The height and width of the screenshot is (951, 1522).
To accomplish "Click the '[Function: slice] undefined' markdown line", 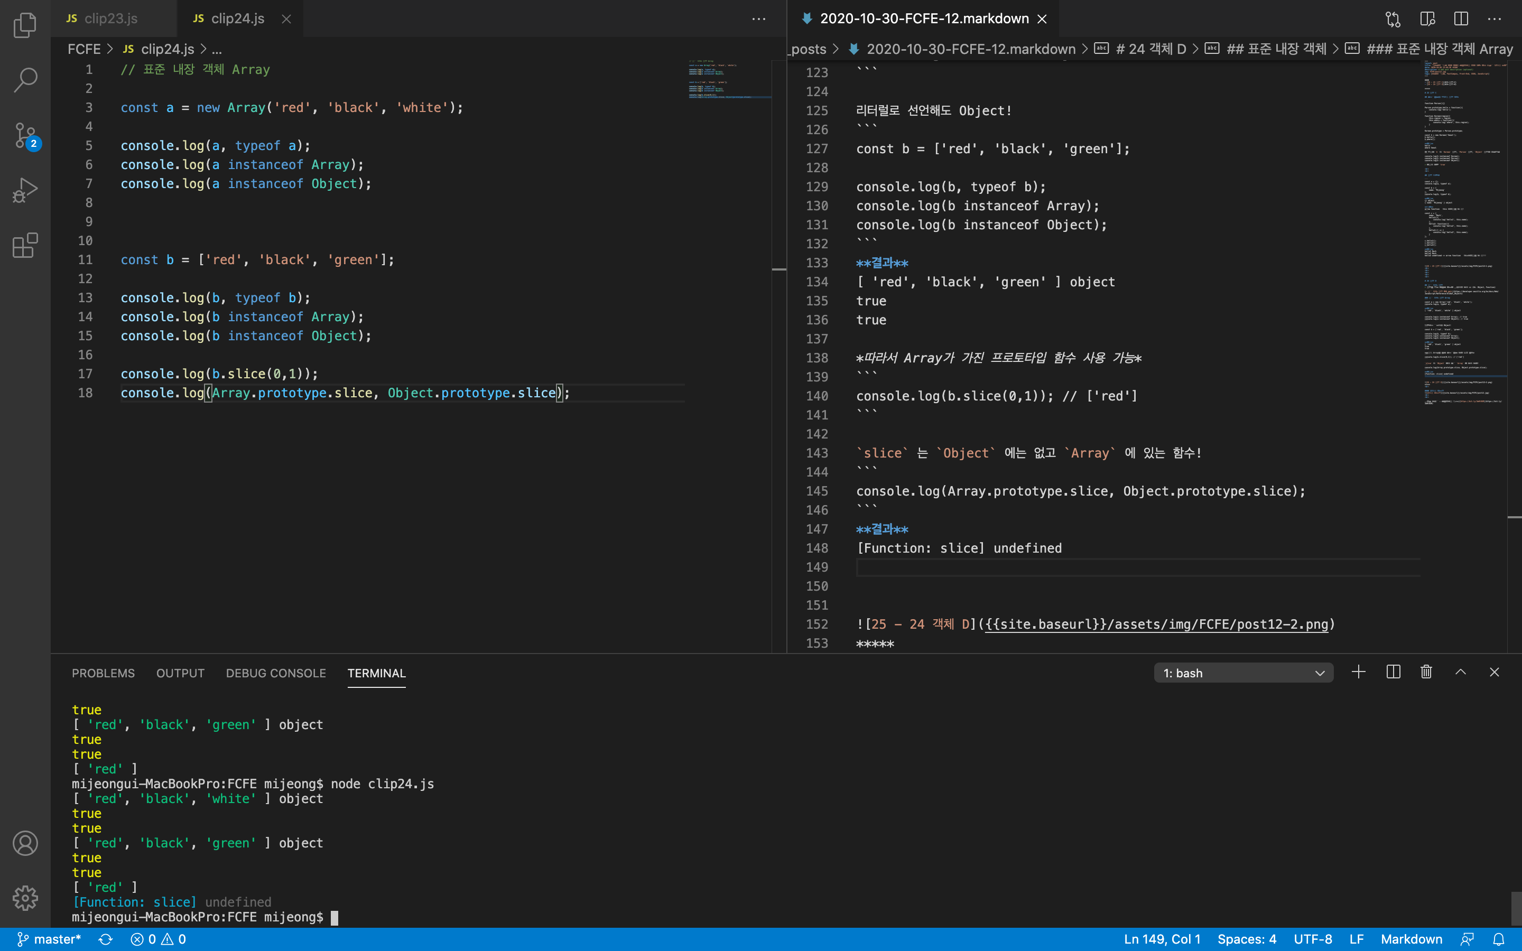I will click(959, 548).
